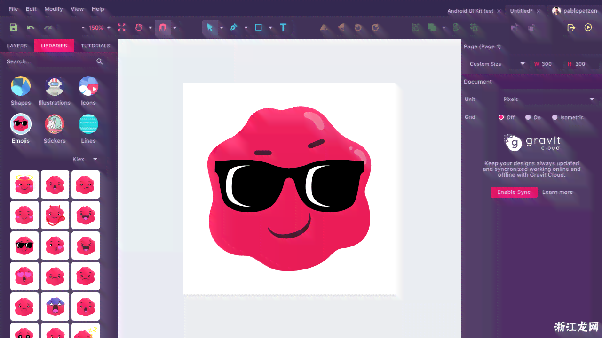602x338 pixels.
Task: Set Grid to Off
Action: point(507,117)
